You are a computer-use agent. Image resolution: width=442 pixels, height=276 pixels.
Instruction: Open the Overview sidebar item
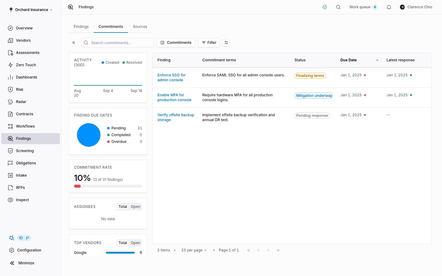[x=30, y=28]
